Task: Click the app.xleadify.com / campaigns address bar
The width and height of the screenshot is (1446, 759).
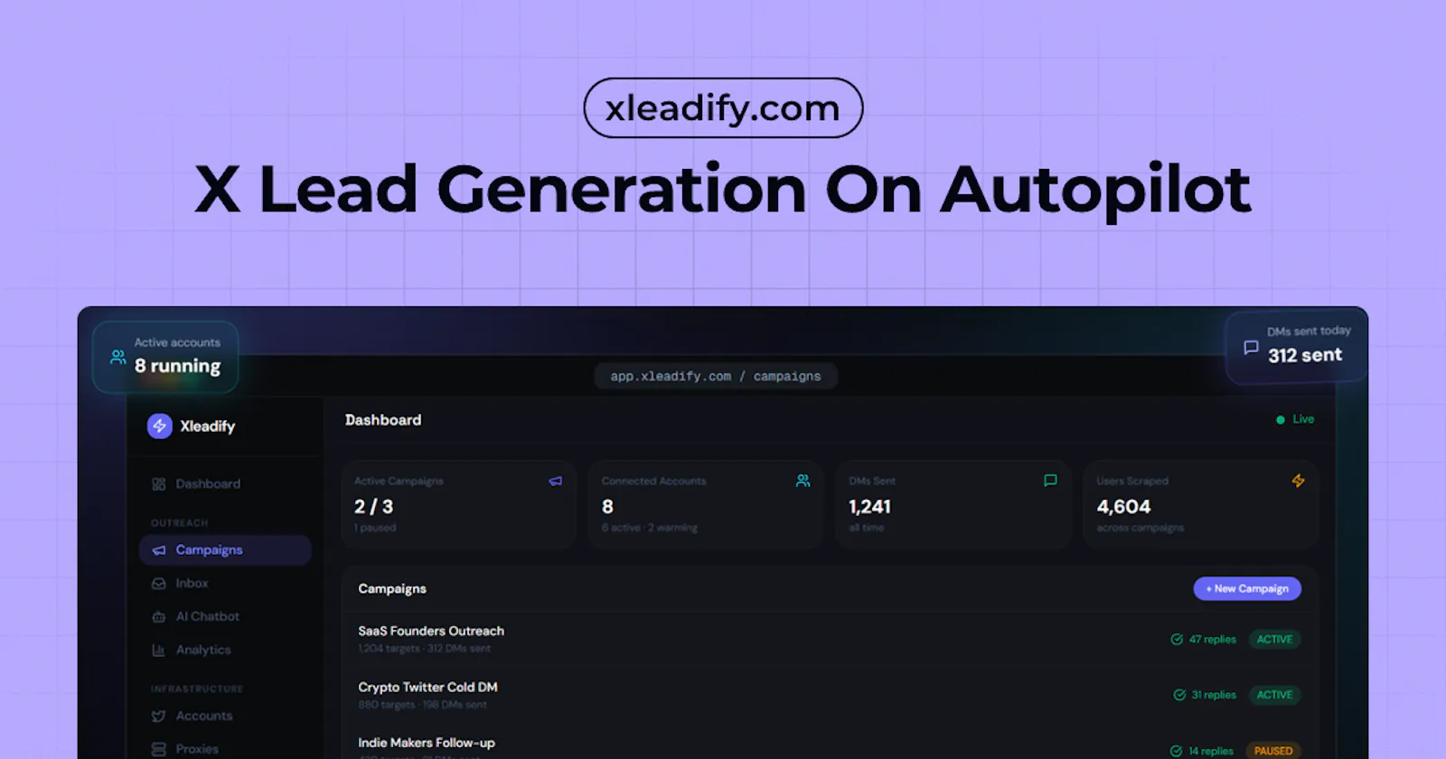Action: pyautogui.click(x=716, y=376)
